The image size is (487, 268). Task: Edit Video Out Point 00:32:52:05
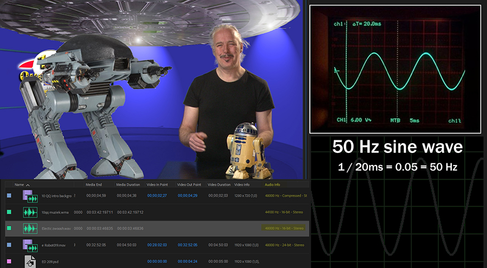pyautogui.click(x=188, y=245)
